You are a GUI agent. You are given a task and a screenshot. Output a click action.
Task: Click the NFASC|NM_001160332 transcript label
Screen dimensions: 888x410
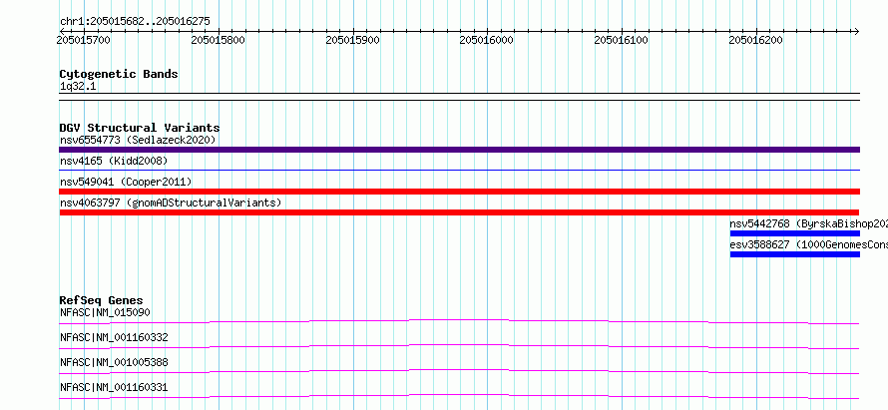(x=114, y=337)
